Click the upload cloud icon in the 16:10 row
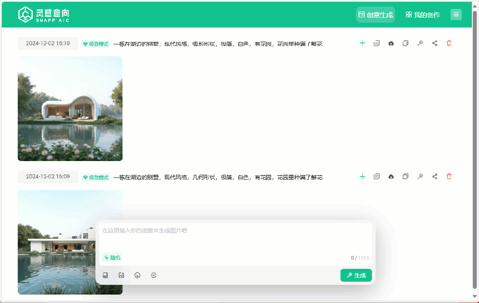Image resolution: width=479 pixels, height=303 pixels. pyautogui.click(x=391, y=43)
